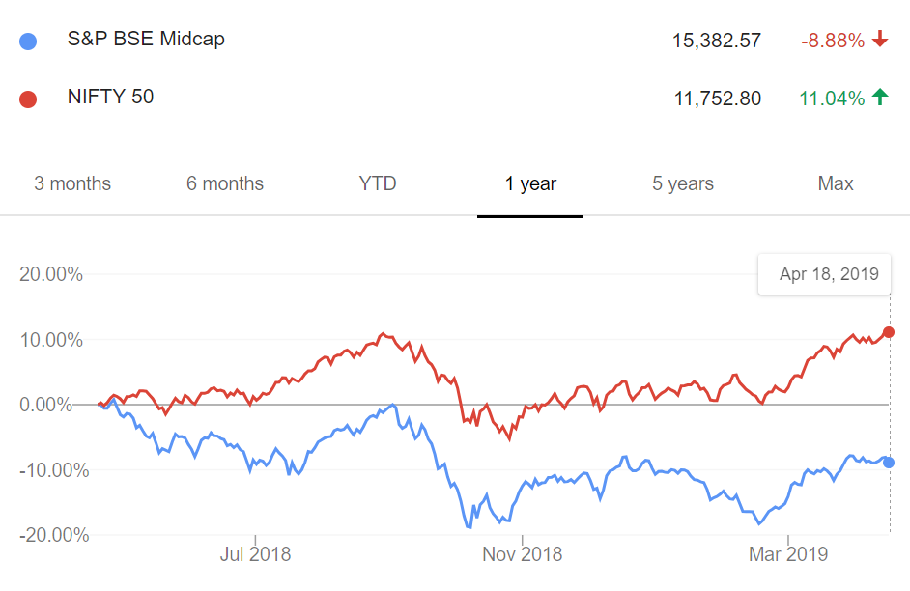The width and height of the screenshot is (910, 591).
Task: Click the red down arrow beside -8.88%
Action: pyautogui.click(x=879, y=40)
